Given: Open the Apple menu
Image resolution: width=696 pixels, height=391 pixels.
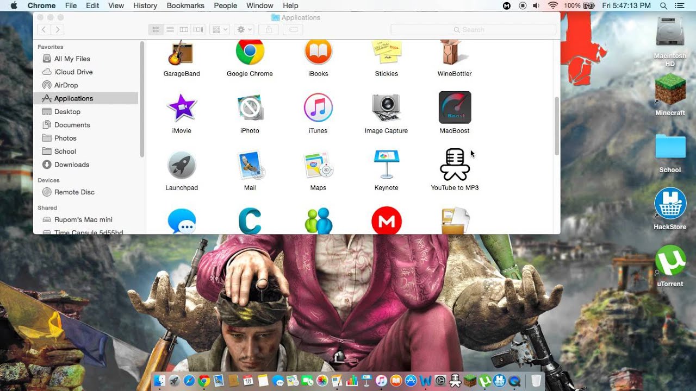Looking at the screenshot, I should [x=13, y=5].
